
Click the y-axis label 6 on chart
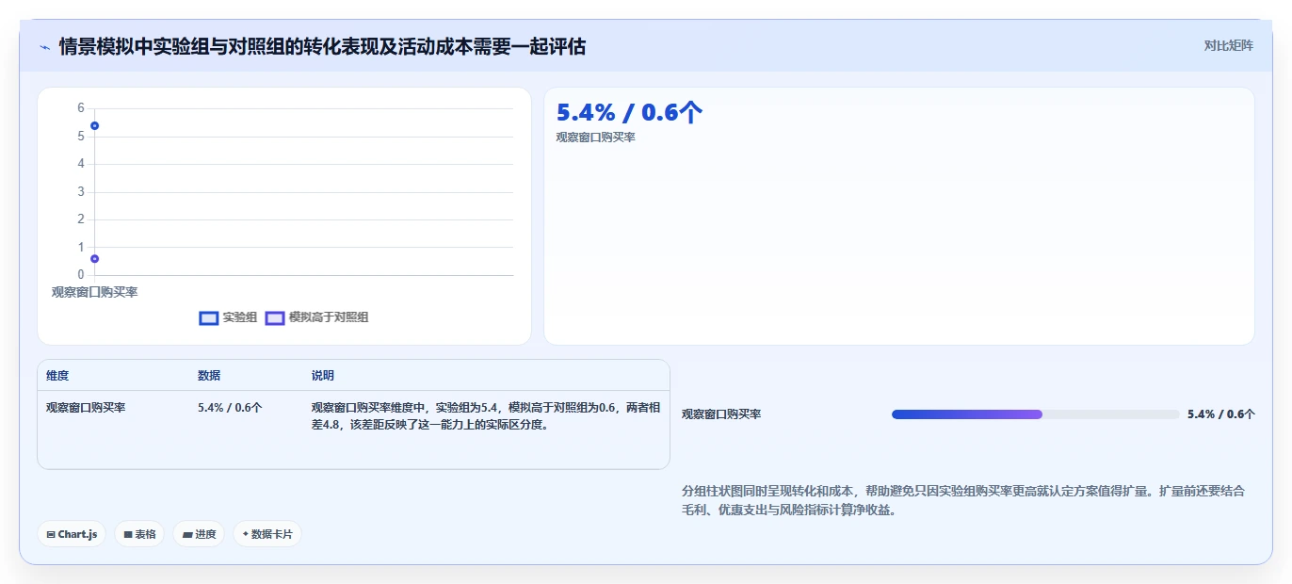coord(81,108)
